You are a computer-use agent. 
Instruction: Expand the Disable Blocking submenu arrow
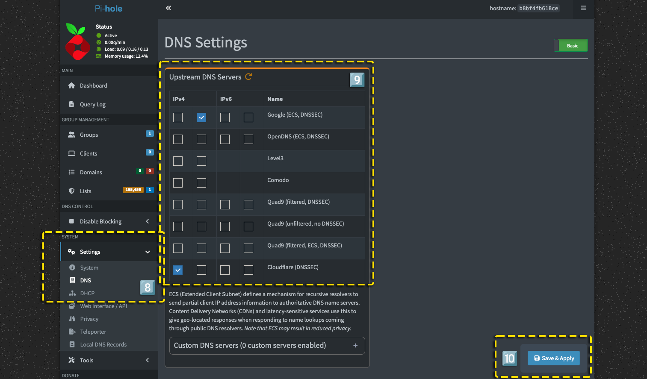pyautogui.click(x=148, y=221)
